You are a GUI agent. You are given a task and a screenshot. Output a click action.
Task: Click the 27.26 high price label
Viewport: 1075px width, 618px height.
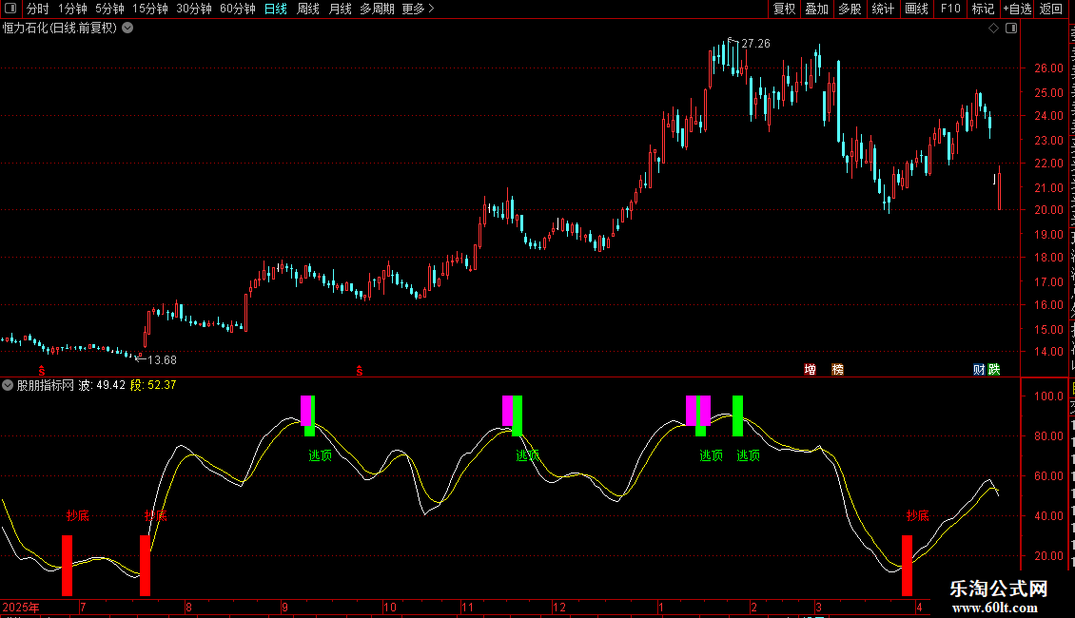pyautogui.click(x=755, y=43)
